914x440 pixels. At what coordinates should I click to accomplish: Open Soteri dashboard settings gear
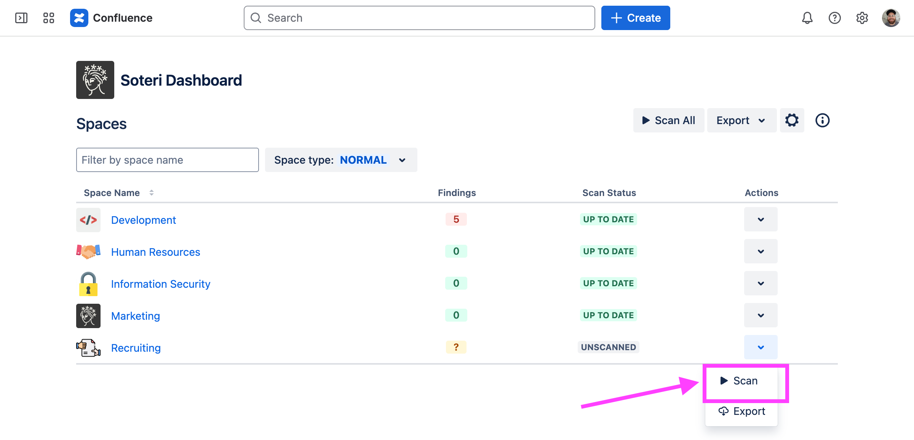click(792, 120)
